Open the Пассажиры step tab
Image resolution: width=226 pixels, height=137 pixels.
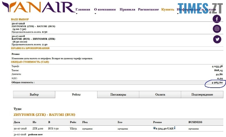pyautogui.click(x=118, y=94)
